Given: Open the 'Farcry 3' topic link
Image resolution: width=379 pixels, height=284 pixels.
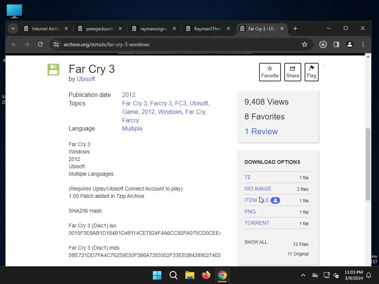Looking at the screenshot, I should [161, 103].
